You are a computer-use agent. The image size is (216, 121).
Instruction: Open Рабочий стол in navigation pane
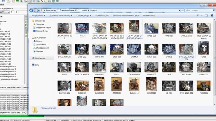tap(42, 31)
